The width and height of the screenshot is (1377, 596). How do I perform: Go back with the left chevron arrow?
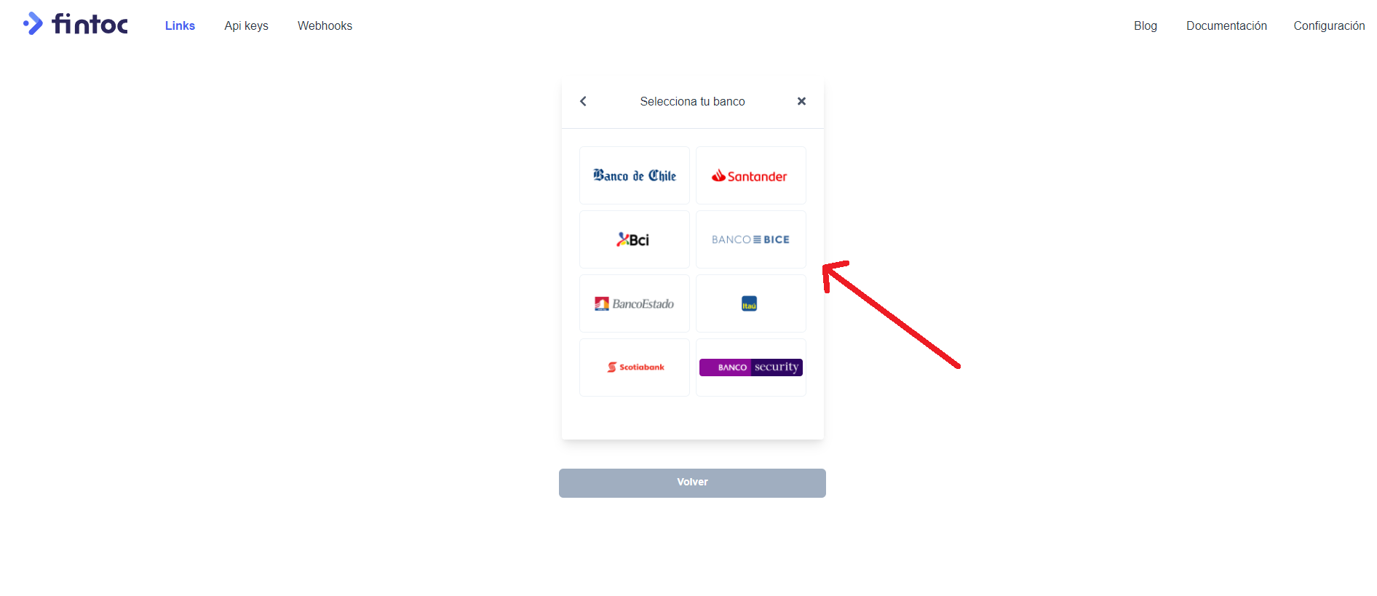pyautogui.click(x=583, y=101)
